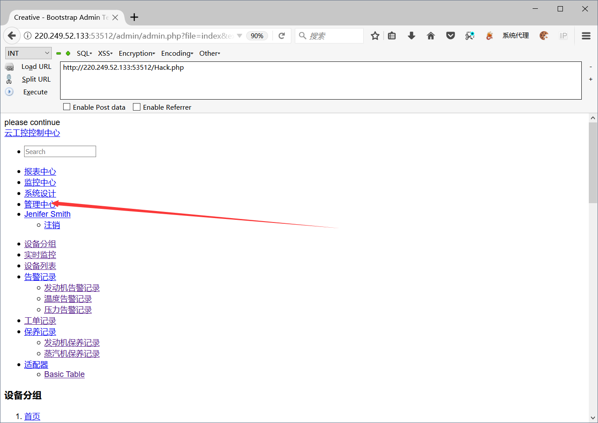Click the cookie manager icon in the toolbar
598x423 pixels.
544,36
